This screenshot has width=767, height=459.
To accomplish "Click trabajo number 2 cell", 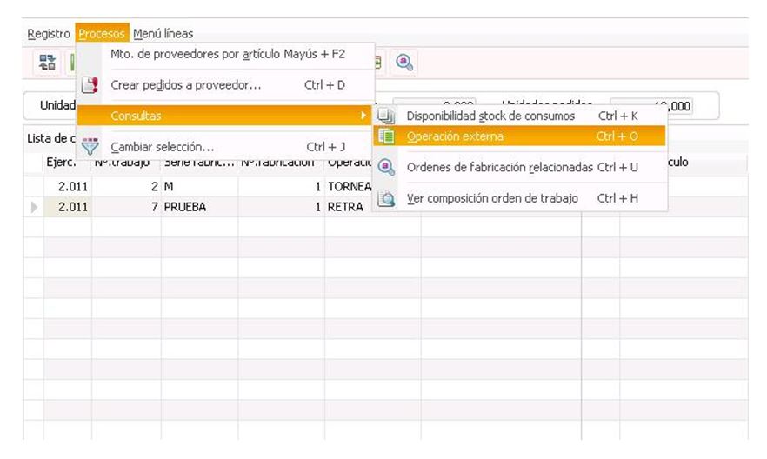I will tap(126, 187).
